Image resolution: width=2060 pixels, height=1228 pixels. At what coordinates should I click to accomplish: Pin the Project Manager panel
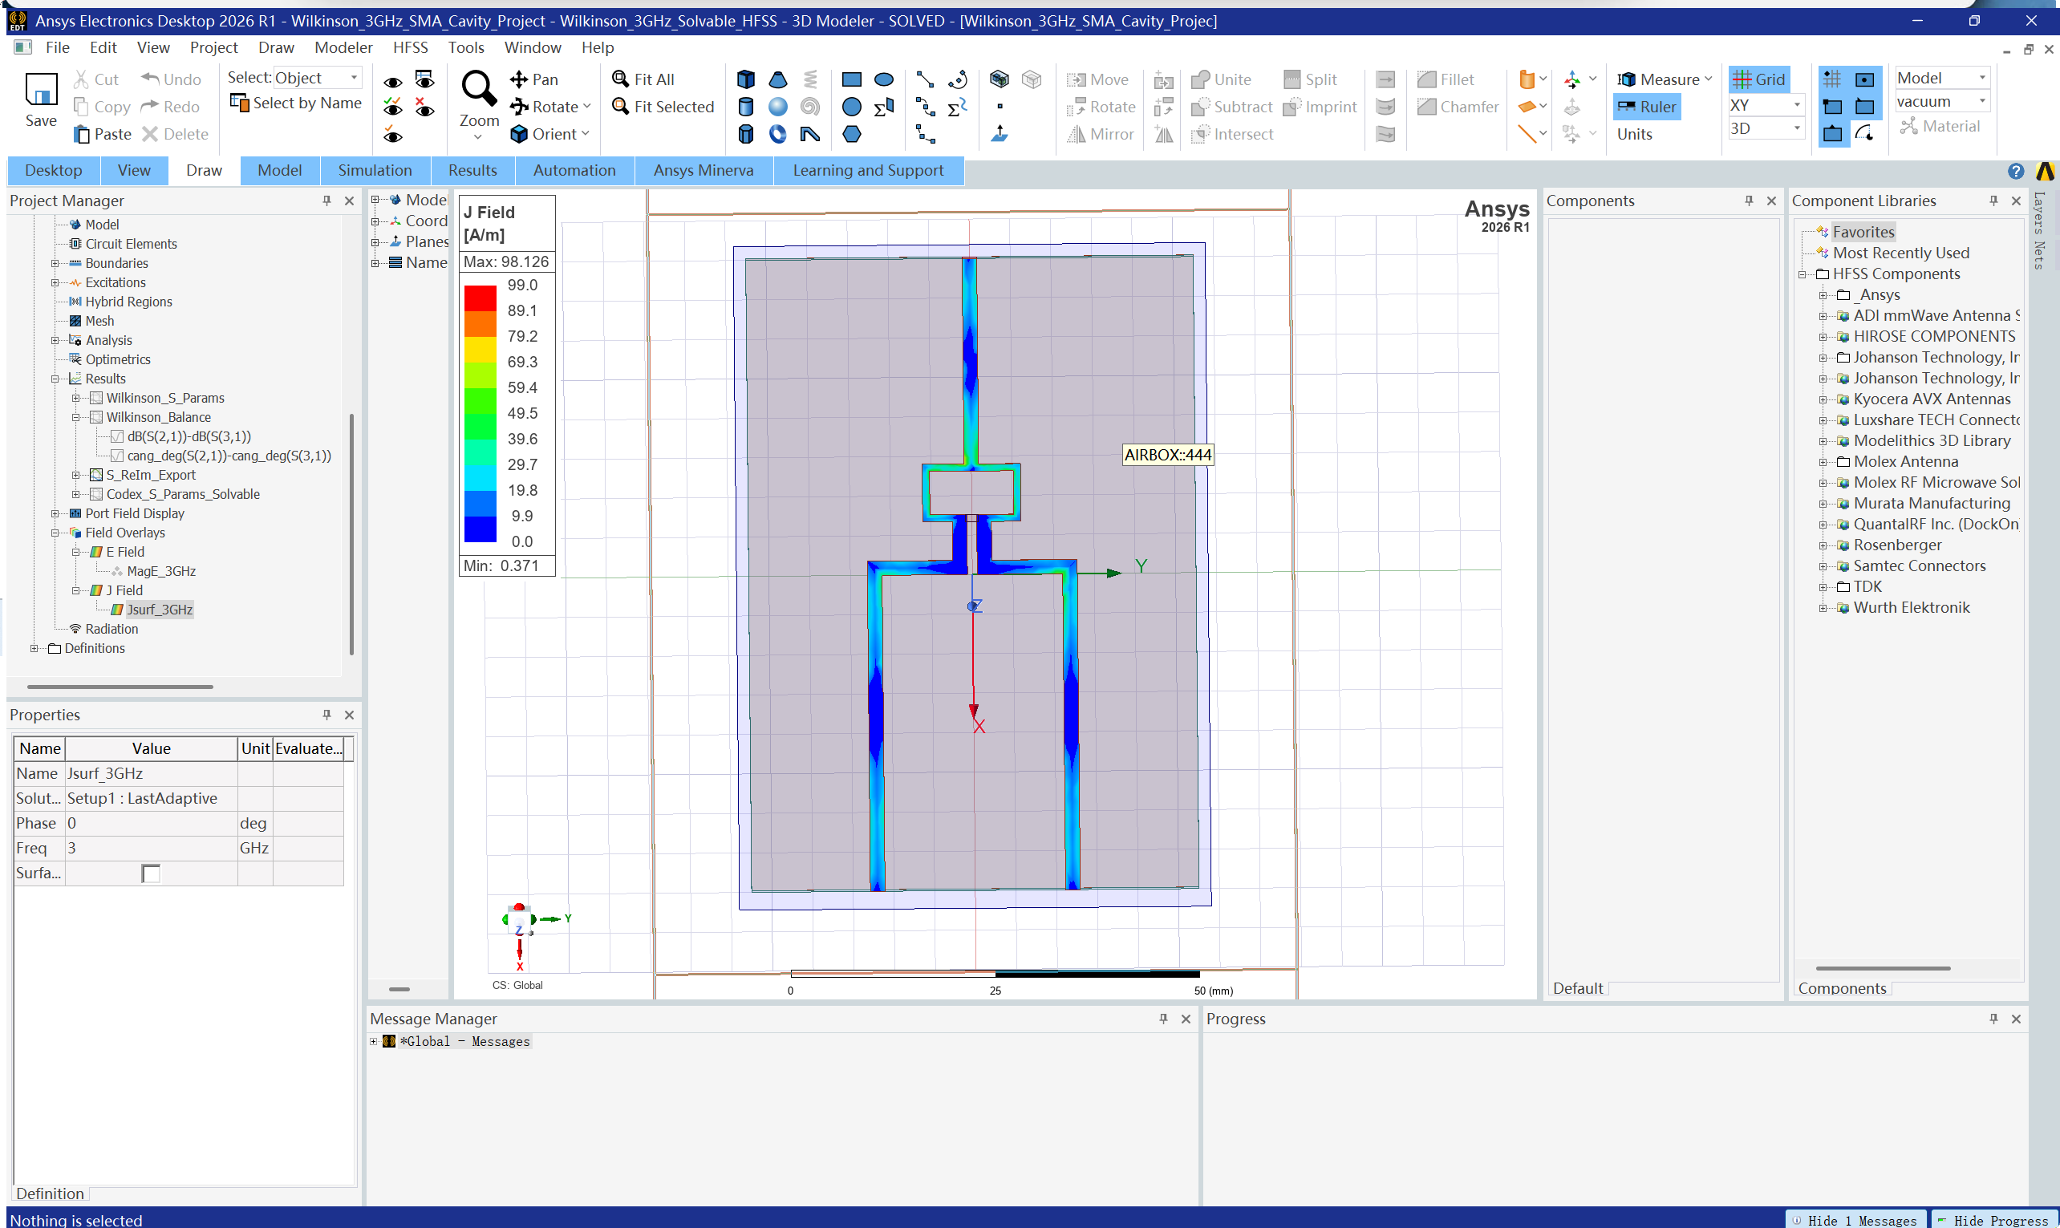coord(326,201)
